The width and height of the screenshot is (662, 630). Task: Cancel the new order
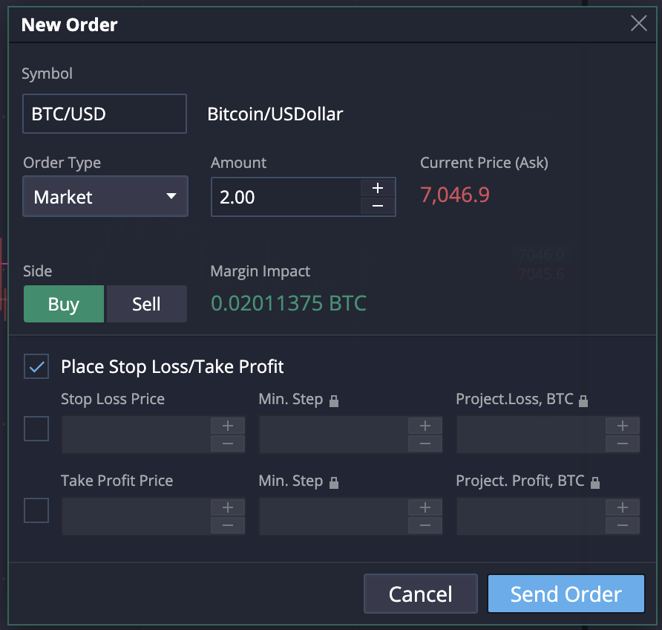pos(420,594)
